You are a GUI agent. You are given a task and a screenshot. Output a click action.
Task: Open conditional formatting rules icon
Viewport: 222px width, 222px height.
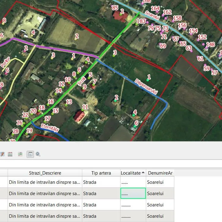click(20, 154)
